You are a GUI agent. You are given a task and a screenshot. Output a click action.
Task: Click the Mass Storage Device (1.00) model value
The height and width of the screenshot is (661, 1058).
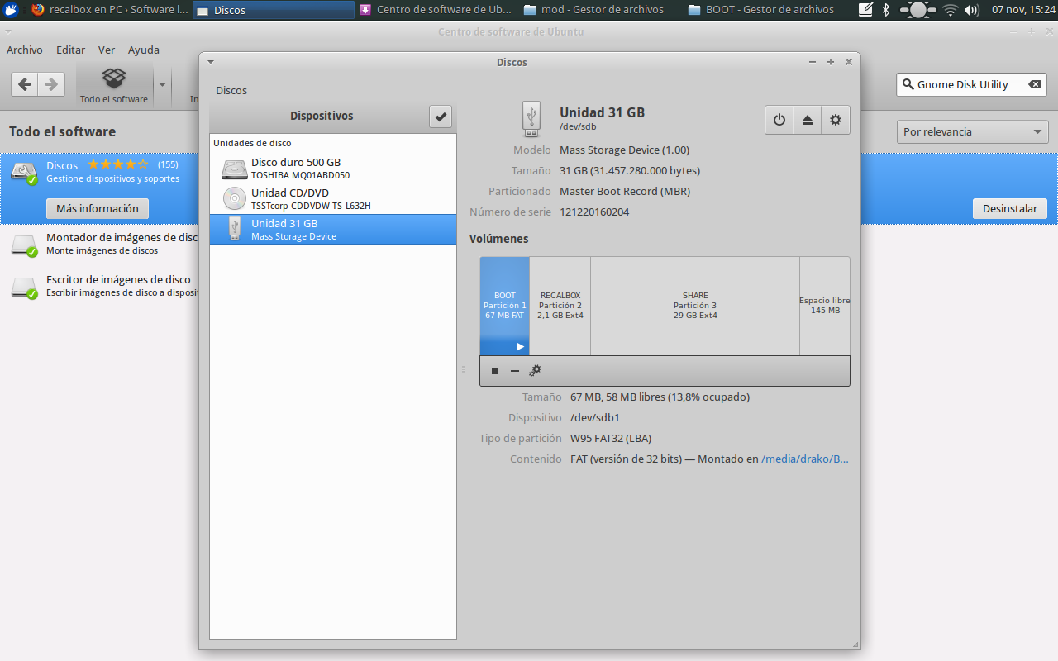point(624,150)
